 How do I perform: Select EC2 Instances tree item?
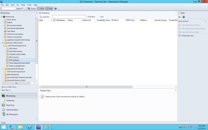[20, 60]
